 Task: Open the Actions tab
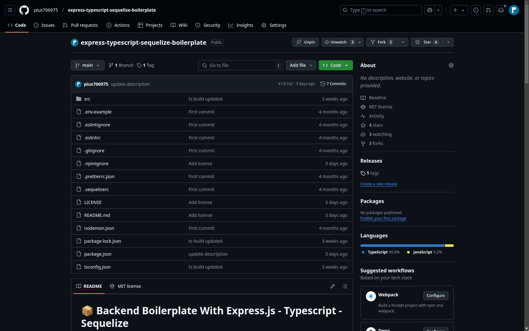118,25
